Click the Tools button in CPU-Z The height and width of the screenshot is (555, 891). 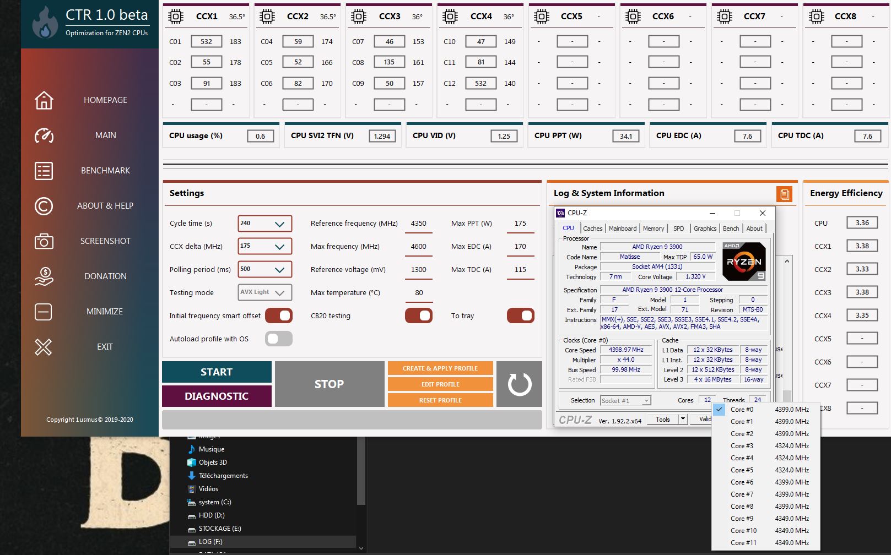click(x=663, y=419)
